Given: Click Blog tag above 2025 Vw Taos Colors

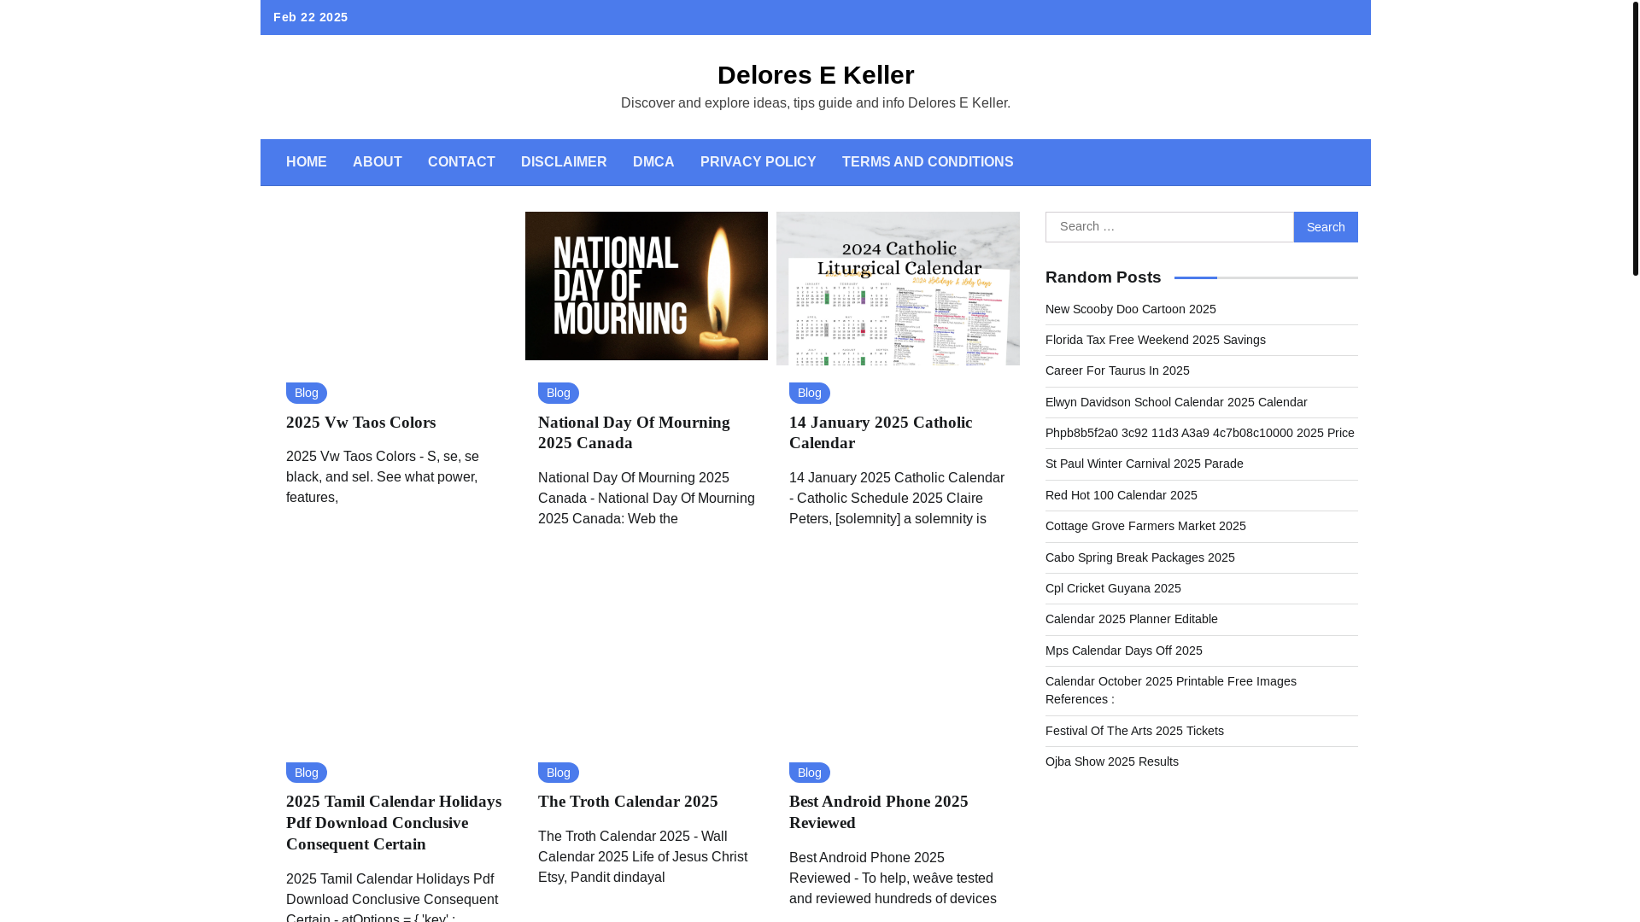Looking at the screenshot, I should tap(306, 393).
